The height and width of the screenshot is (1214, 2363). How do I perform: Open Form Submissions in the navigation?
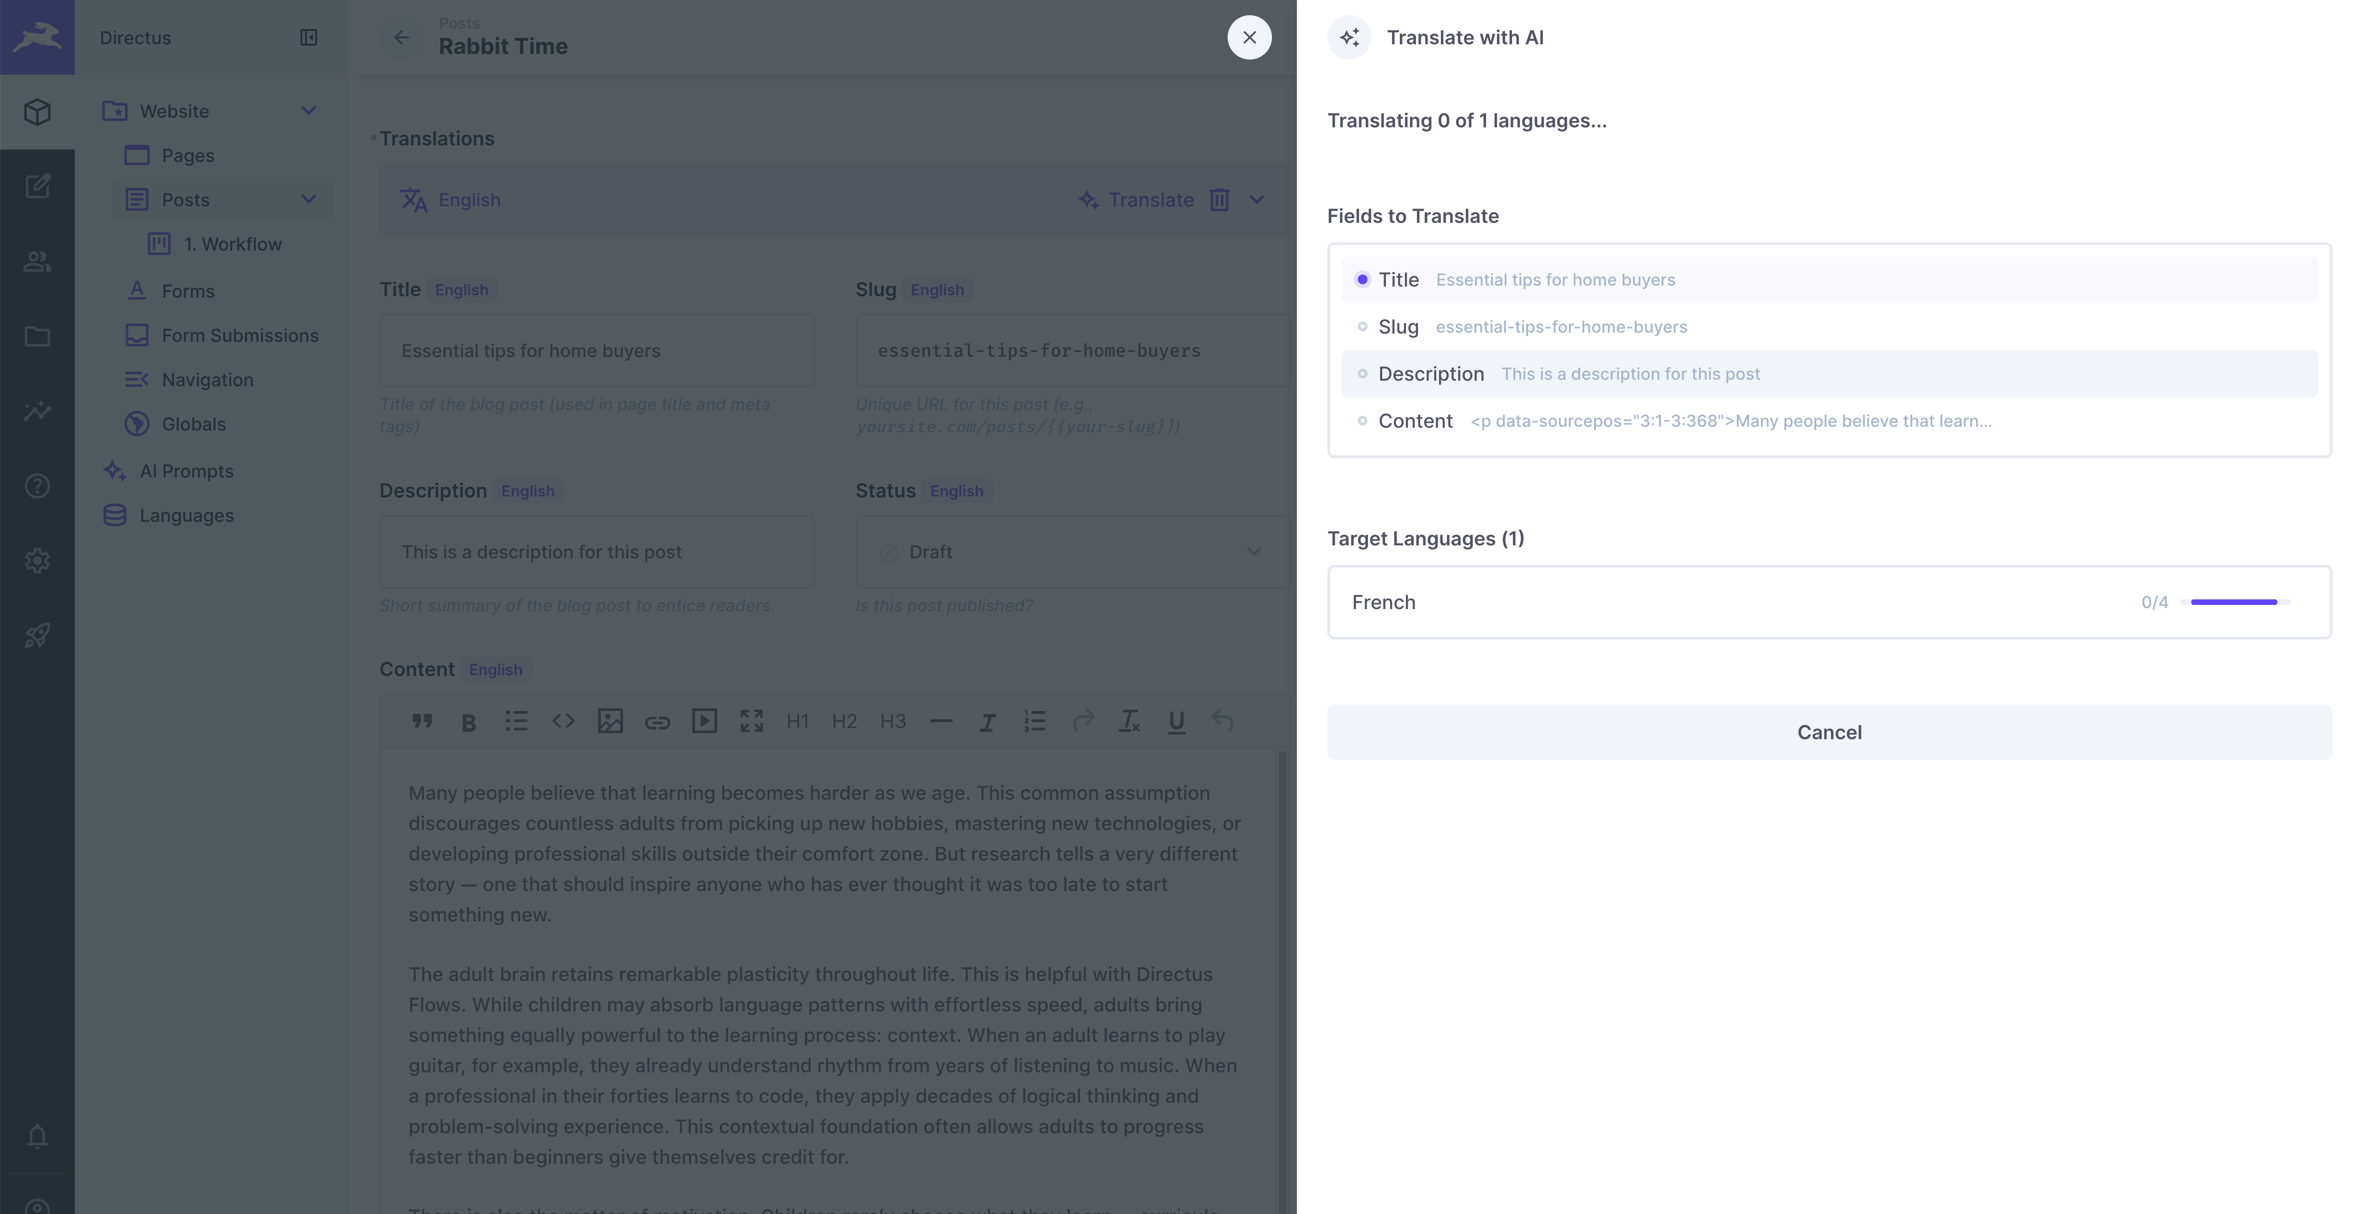tap(240, 335)
